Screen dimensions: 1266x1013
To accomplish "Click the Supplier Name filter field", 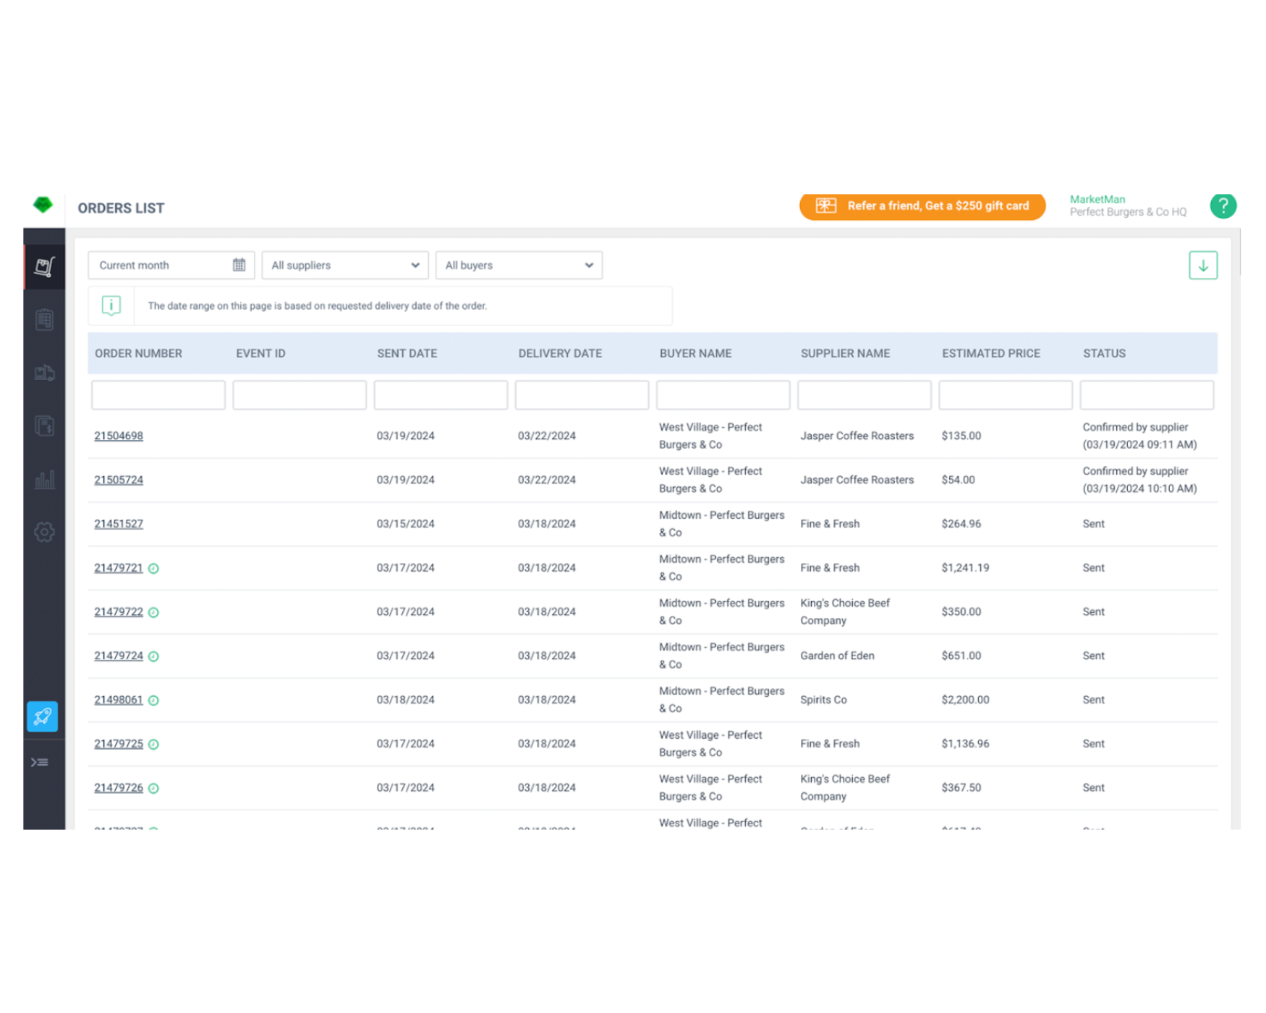I will click(864, 395).
